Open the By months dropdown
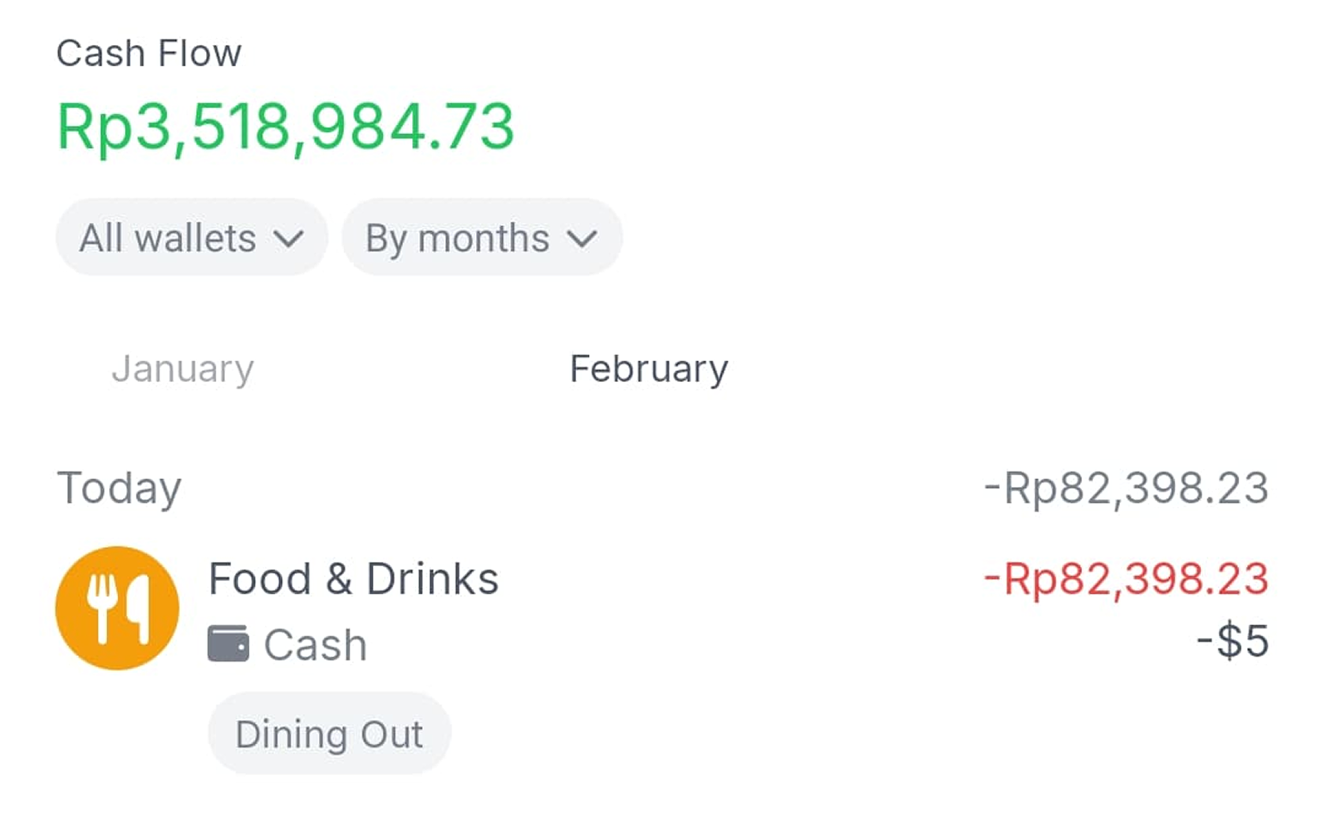The image size is (1326, 821). point(482,238)
